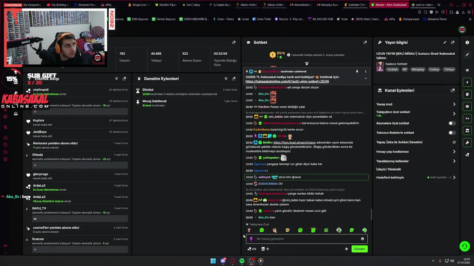Open the ZEON Stats bookmark
Viewport: 474px width, 266px height.
coord(365,19)
